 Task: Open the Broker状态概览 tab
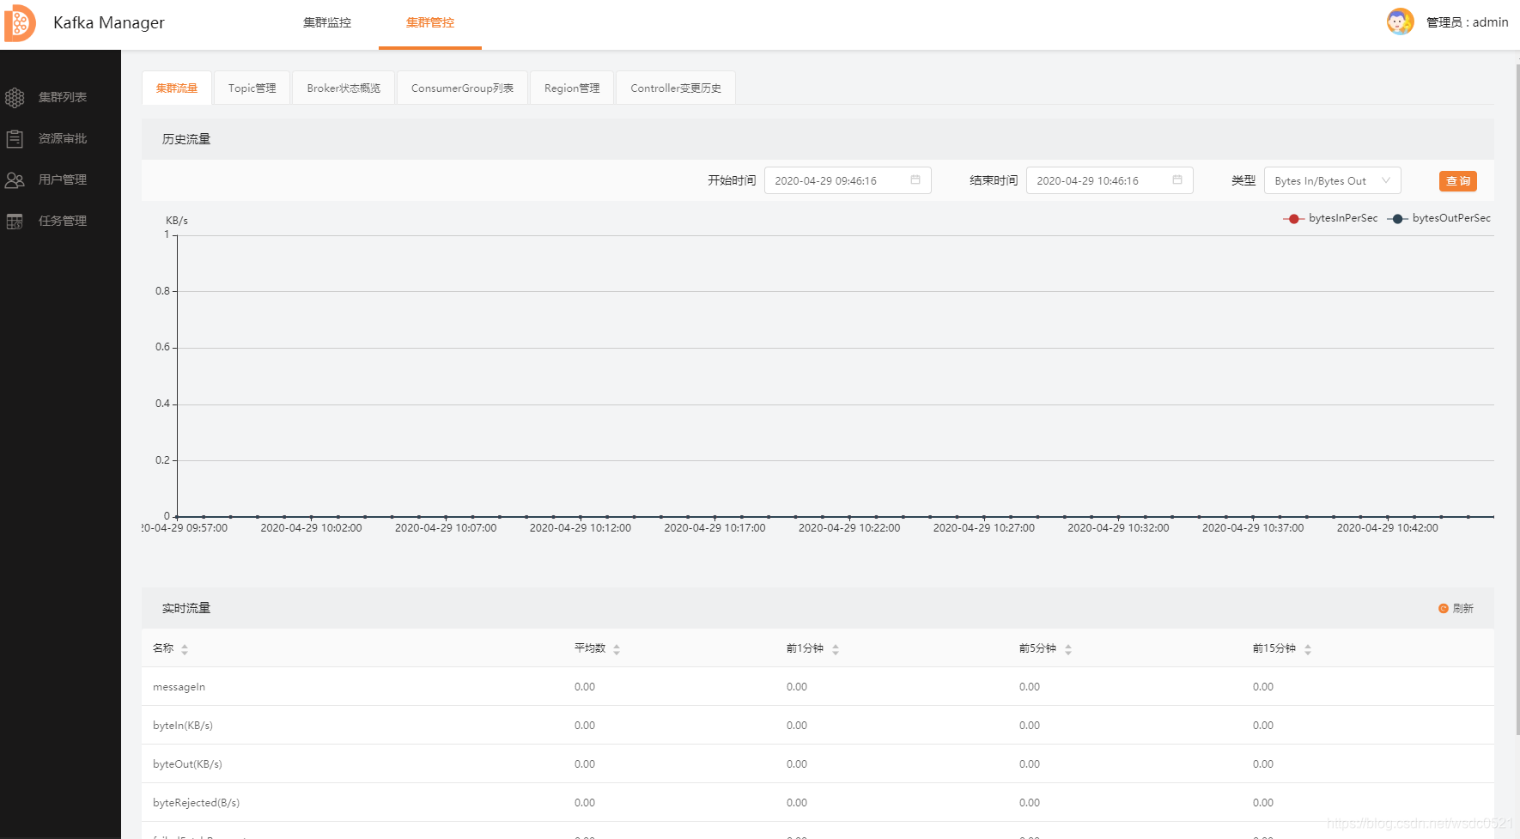tap(344, 88)
